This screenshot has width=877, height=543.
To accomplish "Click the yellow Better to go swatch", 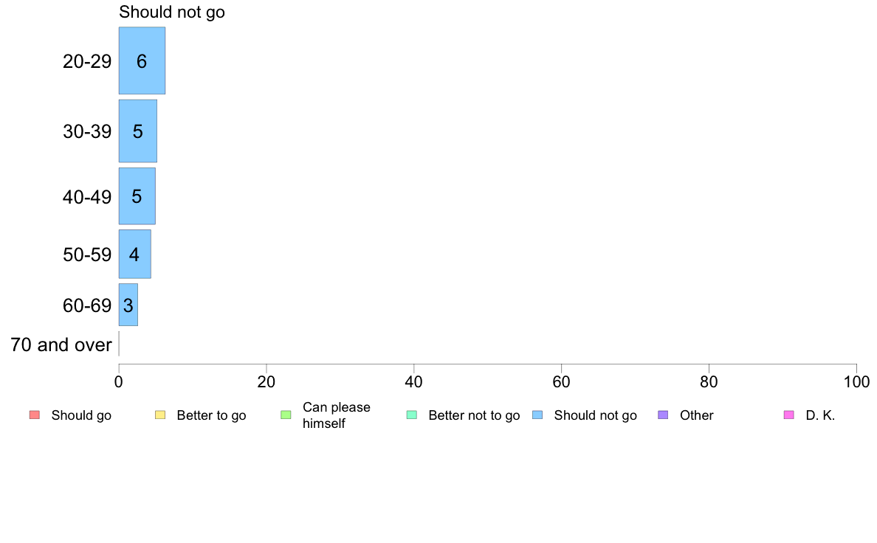I will coord(160,415).
